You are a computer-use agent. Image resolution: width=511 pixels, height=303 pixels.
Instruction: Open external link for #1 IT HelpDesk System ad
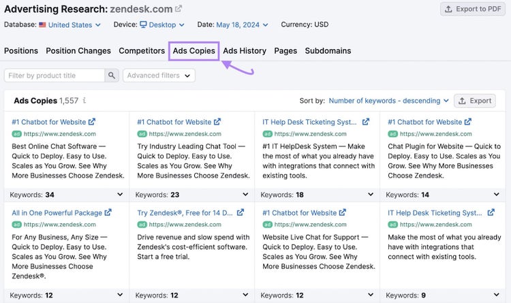(366, 122)
